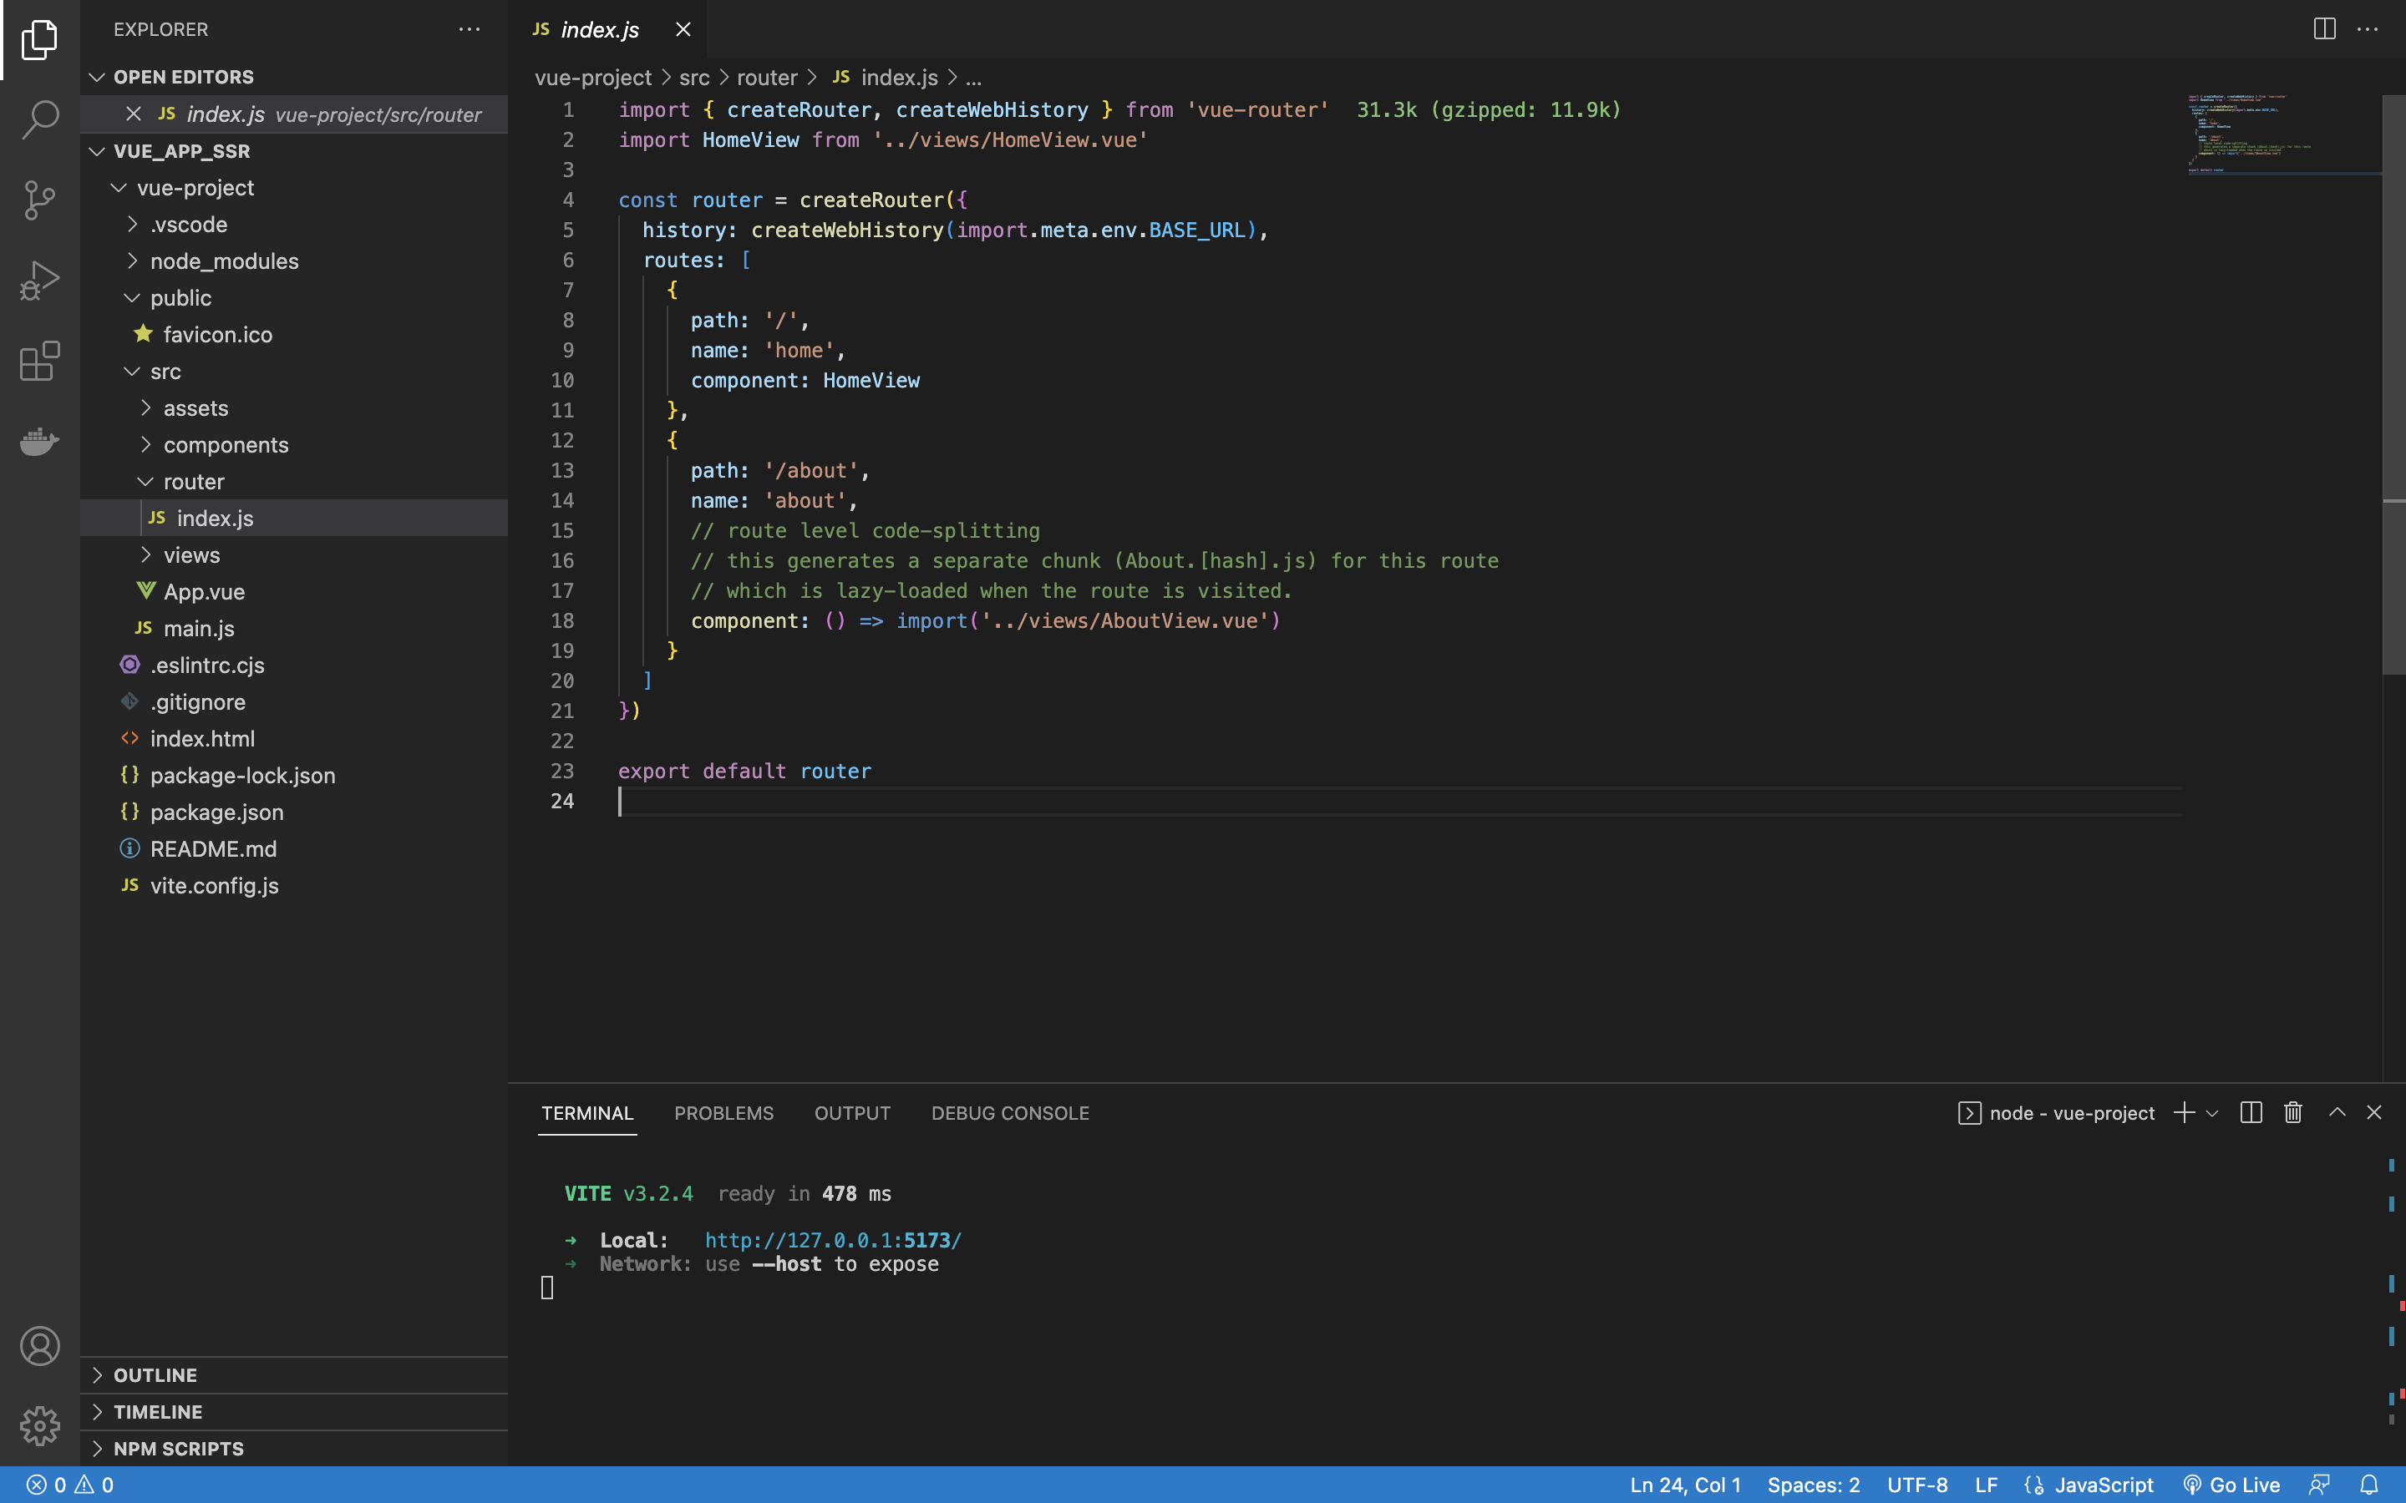Open the Search view in activity bar
Viewport: 2406px width, 1503px height.
tap(40, 119)
